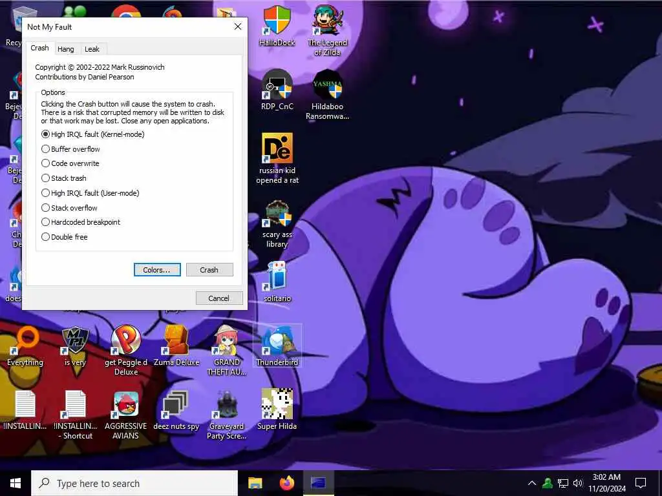Select the Thunderbird desktop icon

point(277,346)
